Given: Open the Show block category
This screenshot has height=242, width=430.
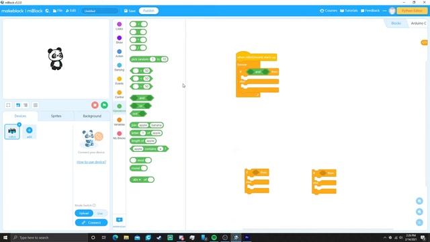Looking at the screenshot, I should 120,40.
